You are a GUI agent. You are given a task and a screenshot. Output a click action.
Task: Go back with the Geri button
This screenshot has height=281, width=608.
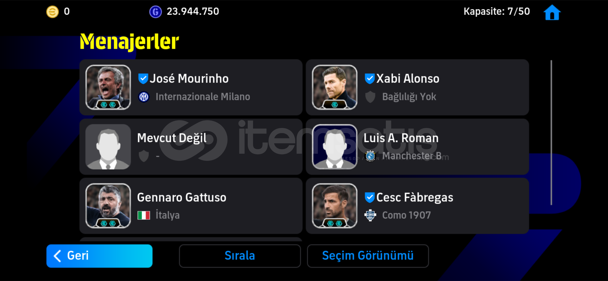pyautogui.click(x=99, y=256)
